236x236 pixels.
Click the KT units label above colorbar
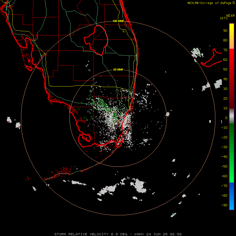pos(224,18)
